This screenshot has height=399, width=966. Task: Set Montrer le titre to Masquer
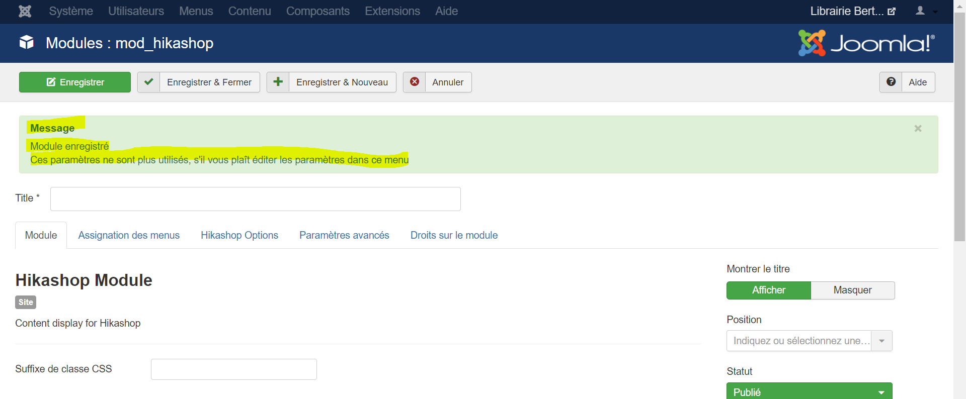pos(853,290)
